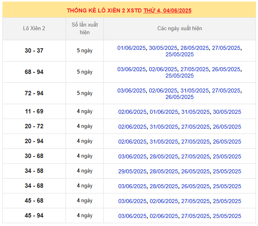
Task: Click the Số lần xuất hiện column header
Action: (85, 29)
